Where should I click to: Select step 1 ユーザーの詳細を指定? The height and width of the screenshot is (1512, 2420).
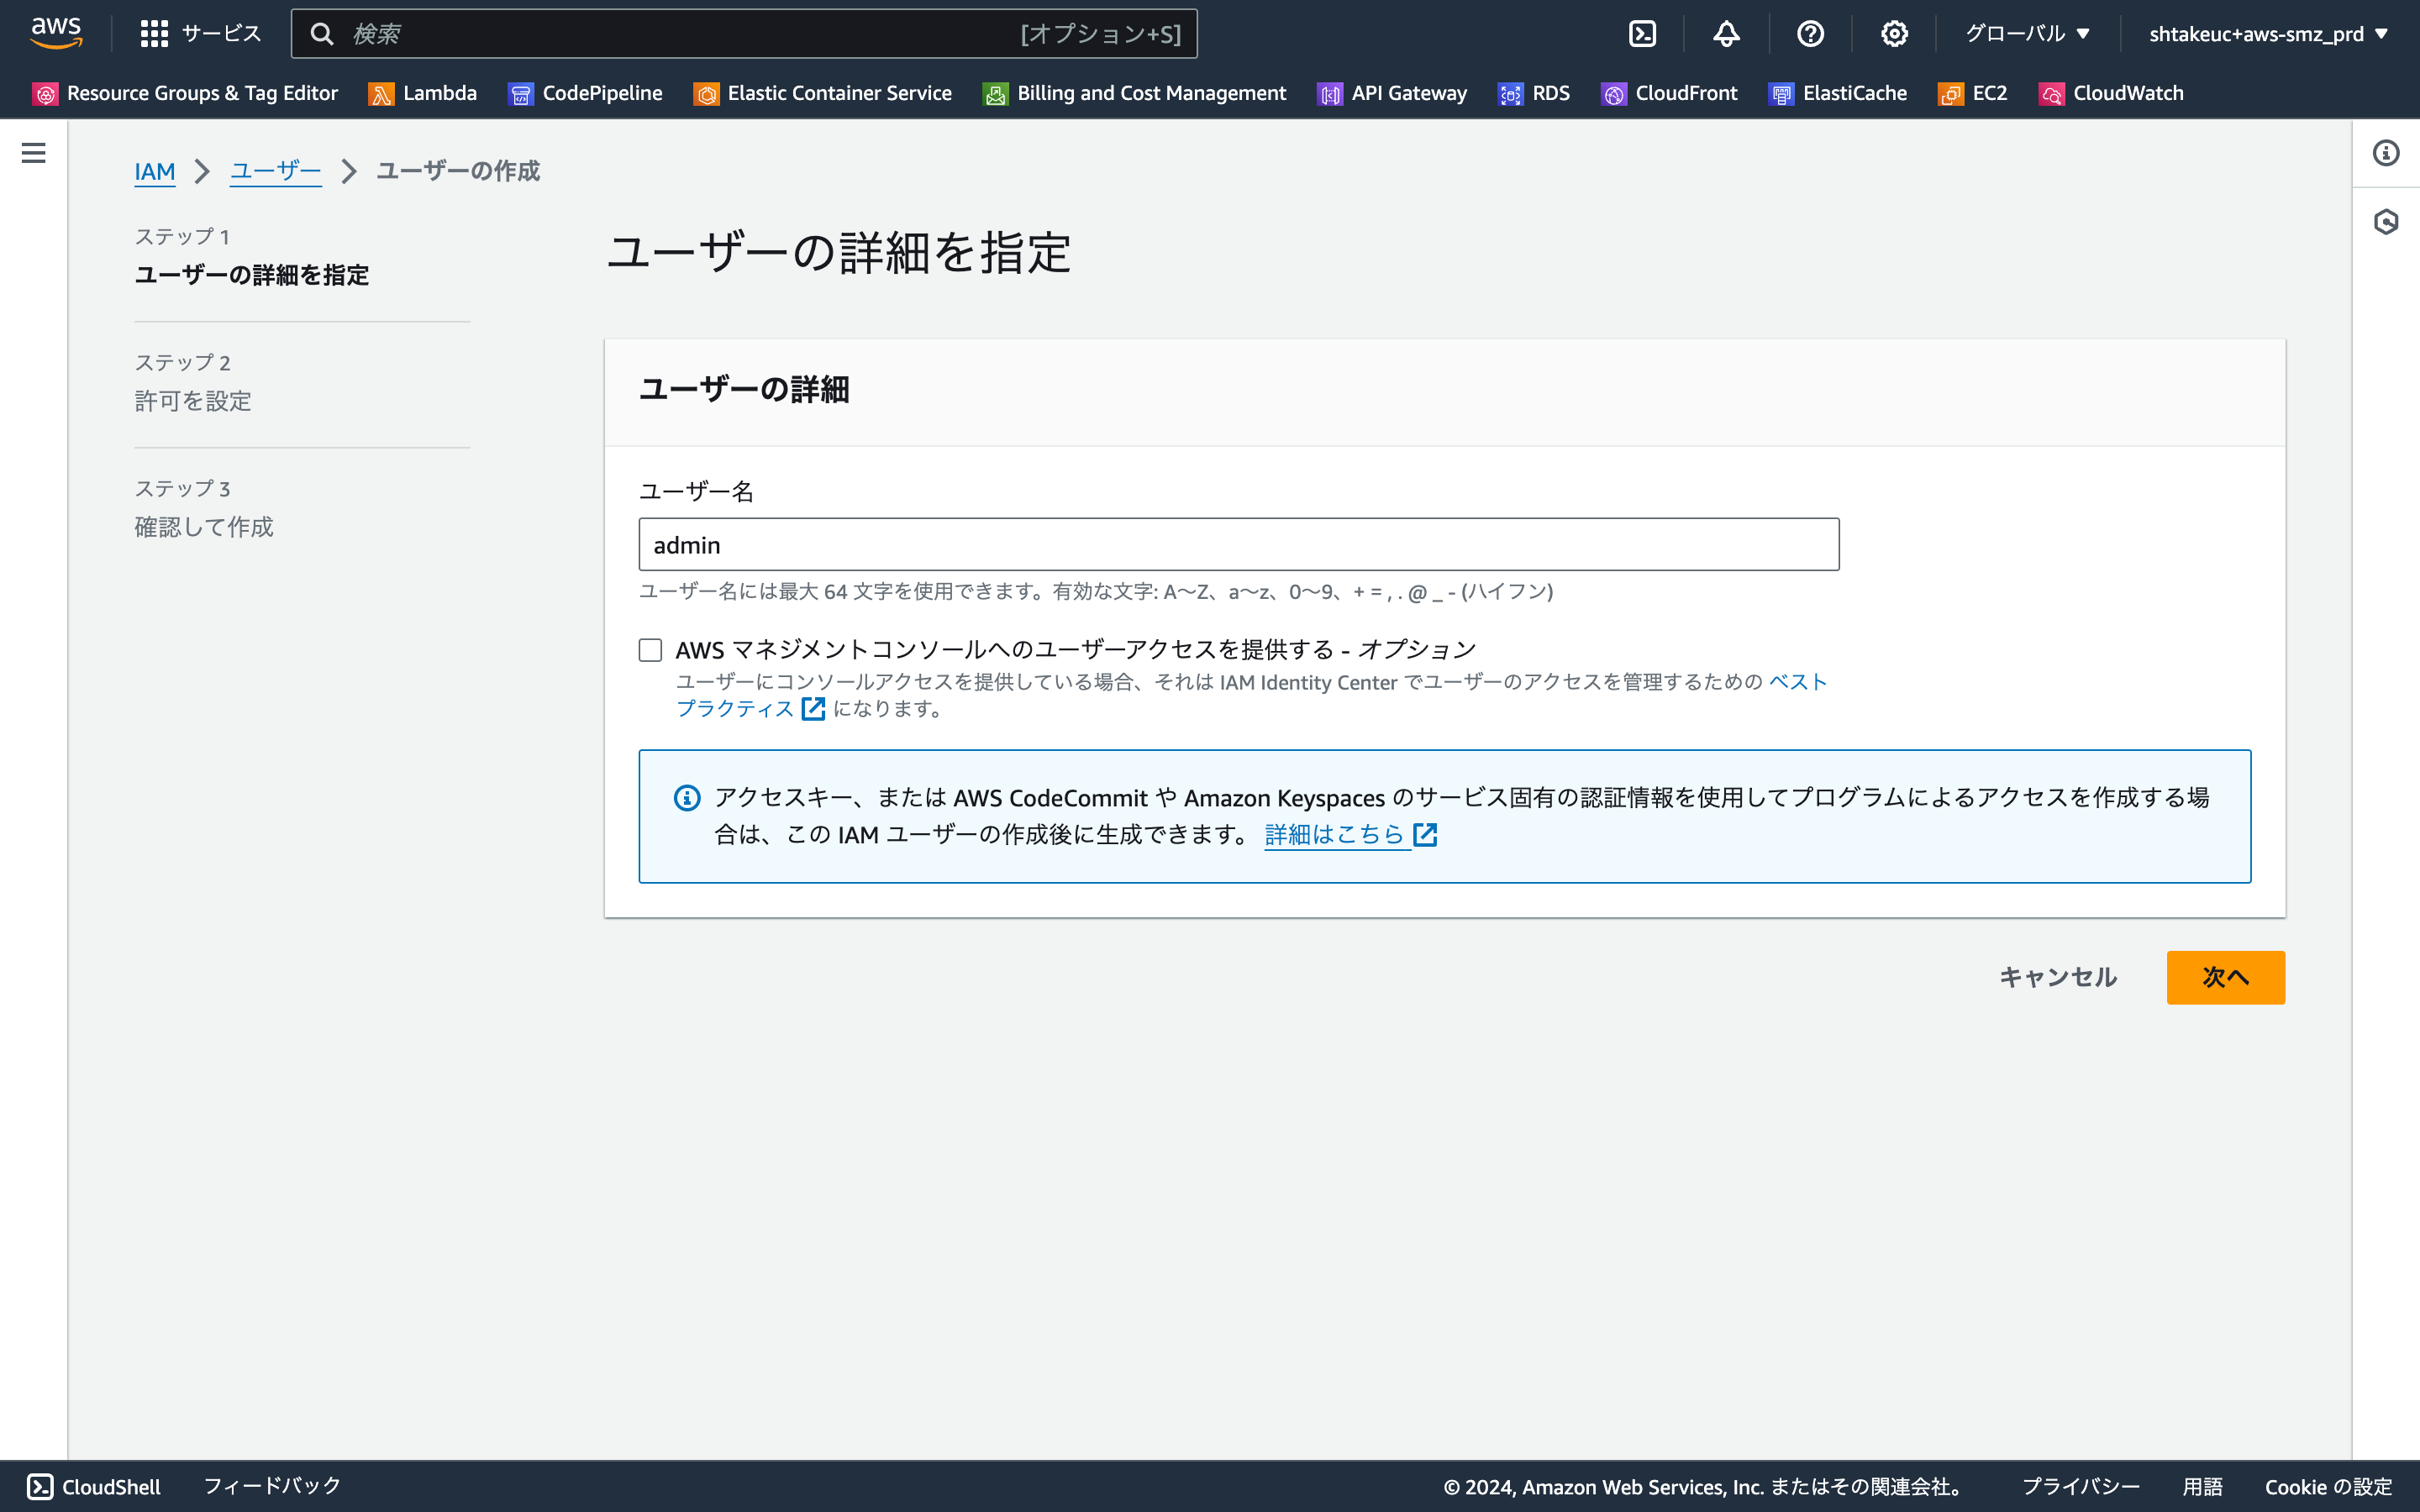tap(252, 275)
